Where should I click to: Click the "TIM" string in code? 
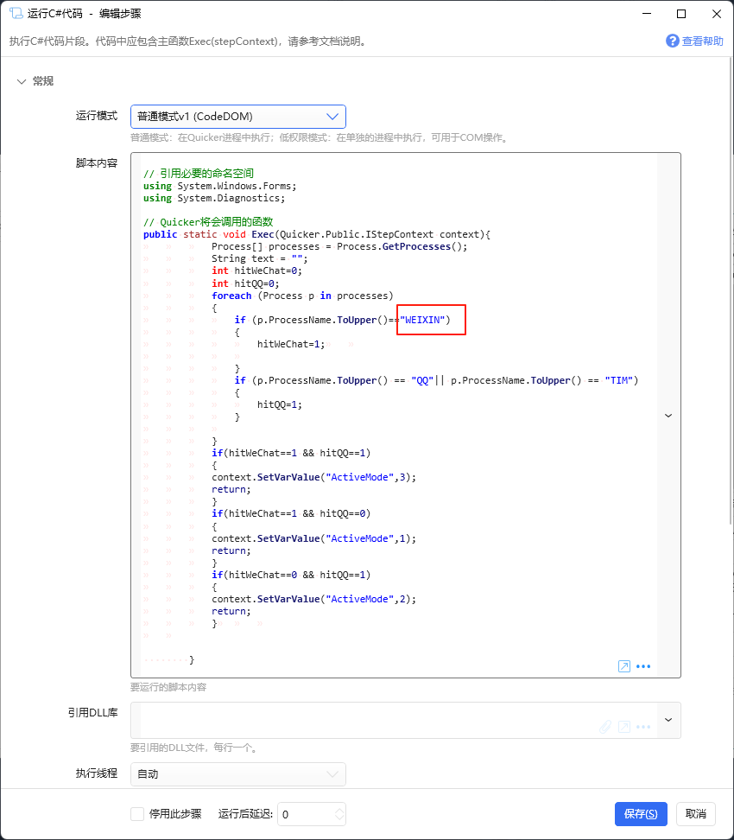(x=619, y=380)
